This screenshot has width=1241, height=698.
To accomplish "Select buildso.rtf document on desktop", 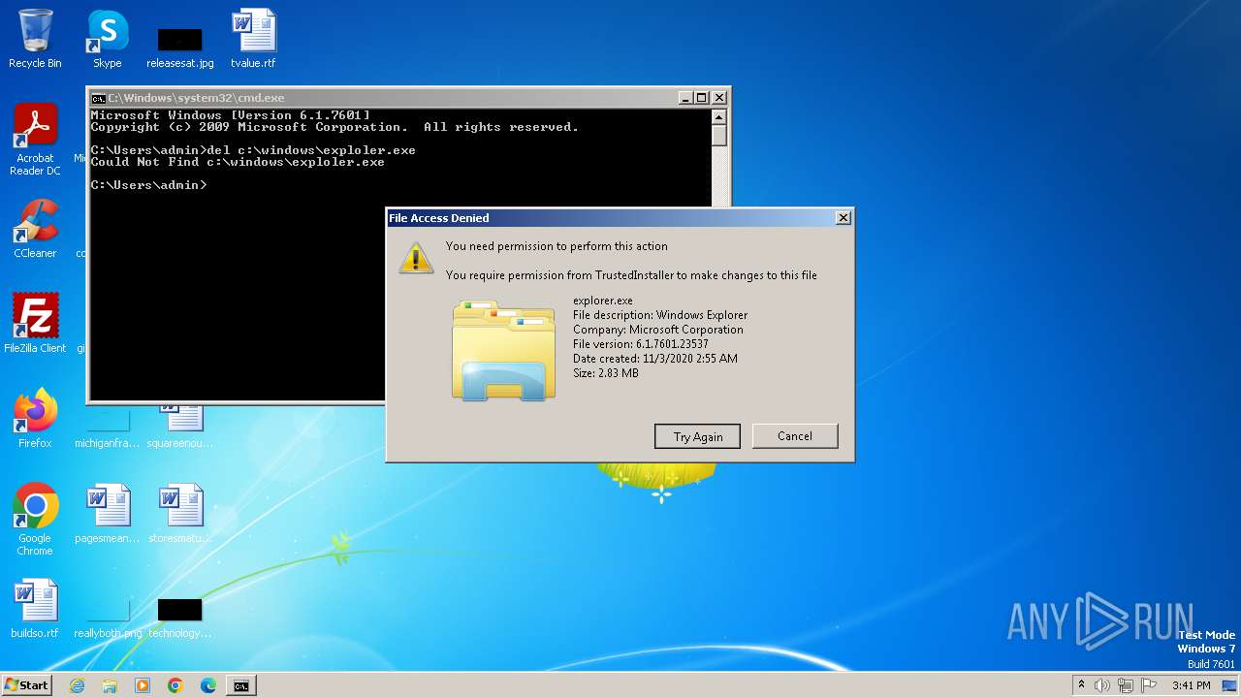I will (x=35, y=609).
